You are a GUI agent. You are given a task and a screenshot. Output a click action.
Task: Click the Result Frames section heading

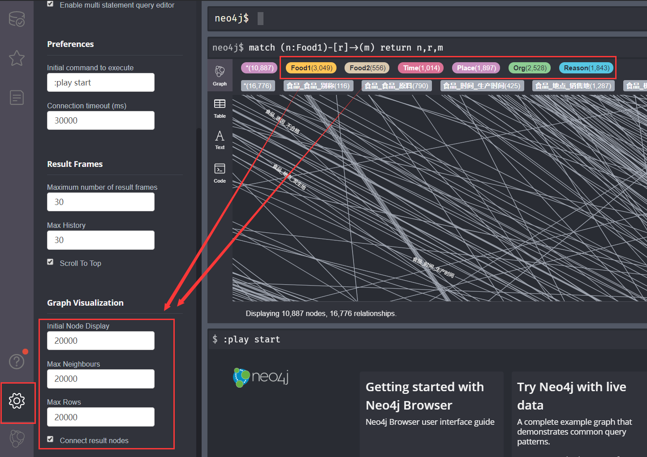tap(75, 164)
